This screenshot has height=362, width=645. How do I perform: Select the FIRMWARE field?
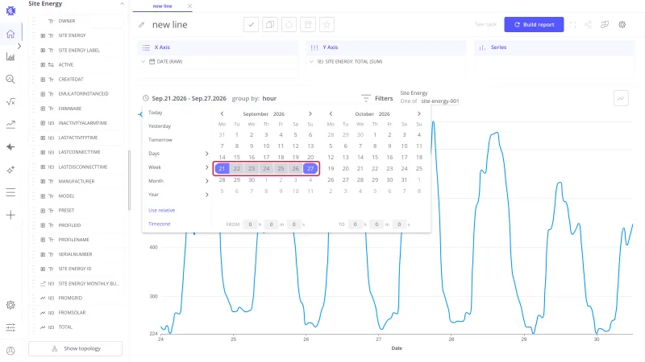[70, 109]
